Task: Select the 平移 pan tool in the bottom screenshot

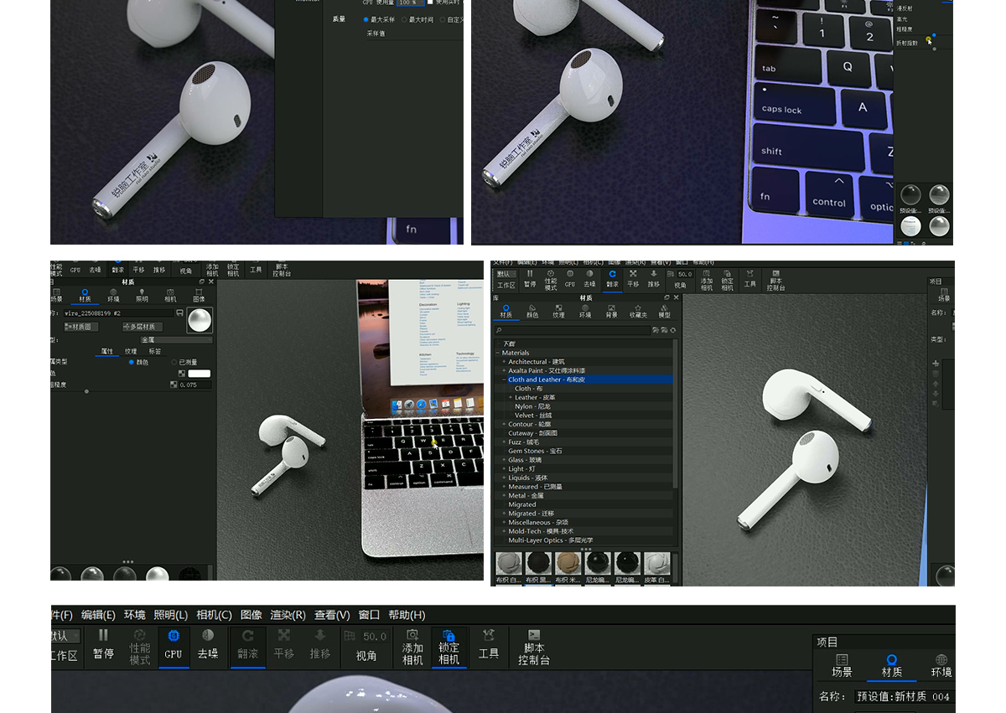Action: click(x=284, y=646)
